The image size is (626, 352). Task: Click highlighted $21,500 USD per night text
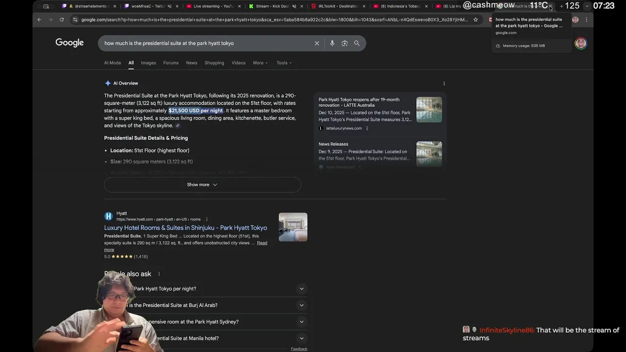click(x=196, y=110)
